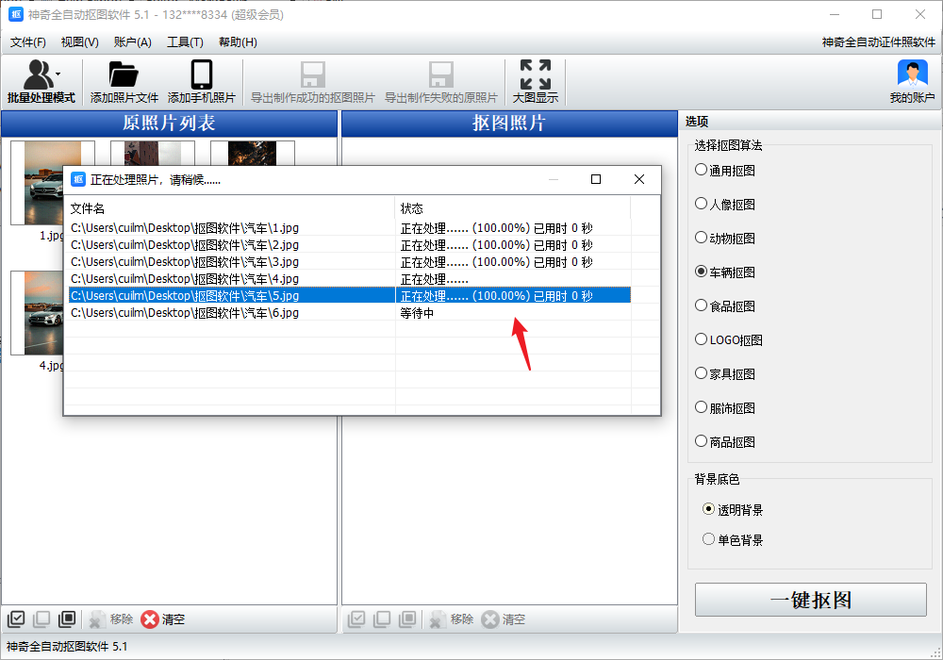Open 我的账户 account icon
The height and width of the screenshot is (660, 943).
tap(912, 75)
